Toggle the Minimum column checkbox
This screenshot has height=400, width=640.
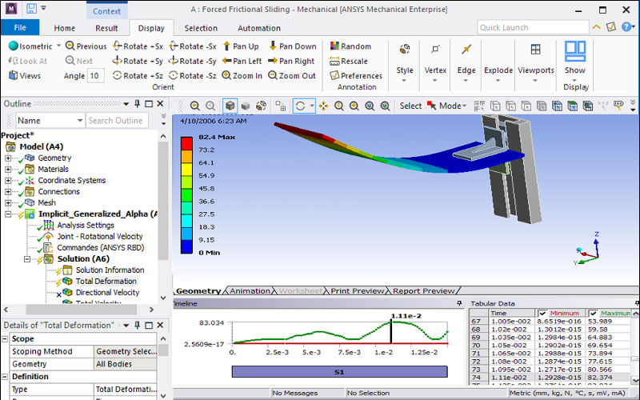[542, 314]
